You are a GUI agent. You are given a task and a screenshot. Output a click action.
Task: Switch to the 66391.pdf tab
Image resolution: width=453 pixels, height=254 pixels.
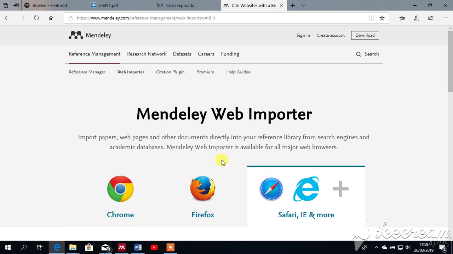pyautogui.click(x=120, y=5)
